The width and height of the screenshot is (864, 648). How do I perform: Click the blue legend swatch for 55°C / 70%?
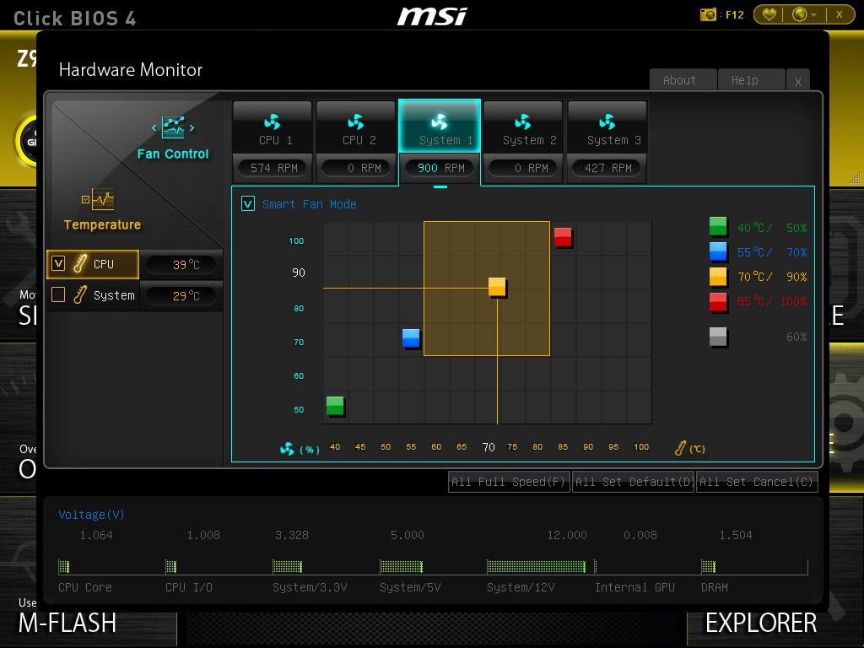(718, 251)
